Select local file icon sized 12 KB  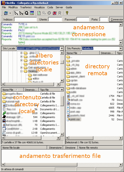click(4, 133)
